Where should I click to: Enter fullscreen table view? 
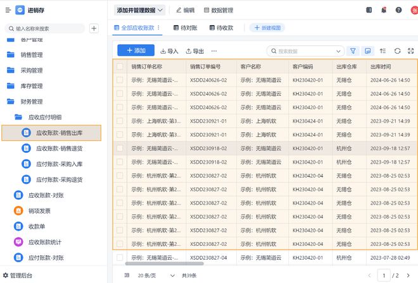pos(411,51)
